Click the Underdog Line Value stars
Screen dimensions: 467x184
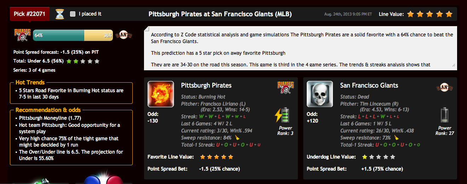379,157
